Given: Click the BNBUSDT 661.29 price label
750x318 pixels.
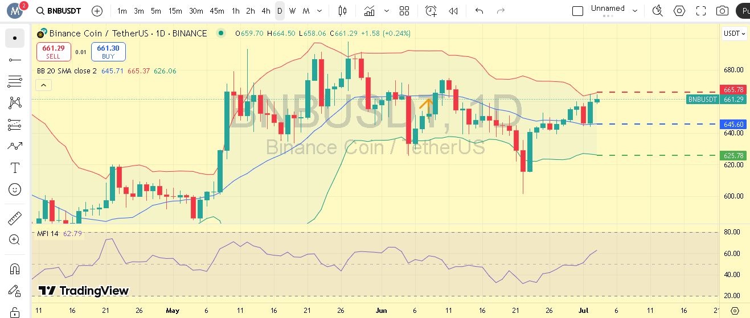Looking at the screenshot, I should point(716,100).
